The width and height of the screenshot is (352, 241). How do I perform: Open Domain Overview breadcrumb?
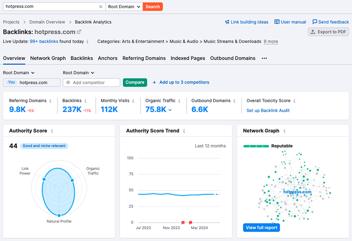(47, 22)
